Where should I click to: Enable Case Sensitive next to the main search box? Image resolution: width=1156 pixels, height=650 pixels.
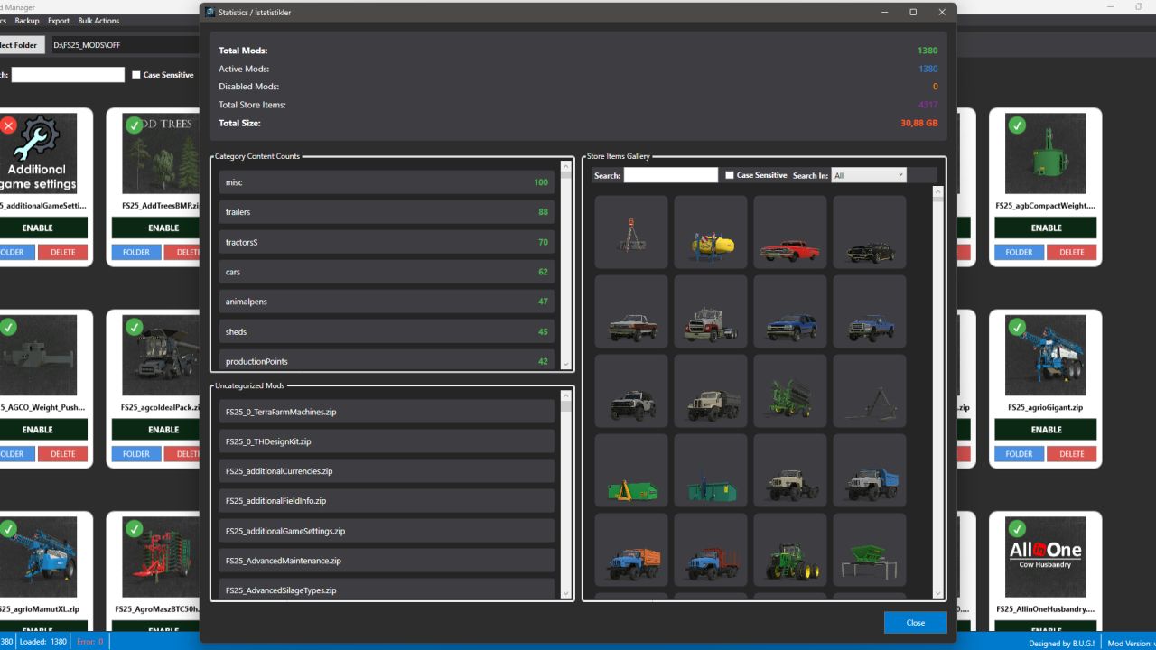[x=136, y=75]
